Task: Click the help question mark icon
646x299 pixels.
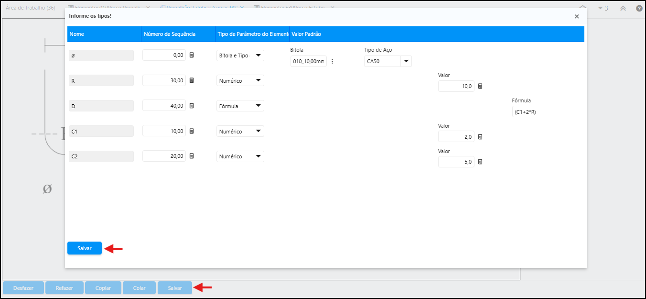Action: click(639, 8)
